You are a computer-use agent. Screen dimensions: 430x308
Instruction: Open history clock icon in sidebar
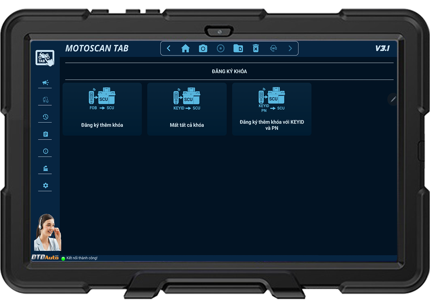tap(45, 117)
